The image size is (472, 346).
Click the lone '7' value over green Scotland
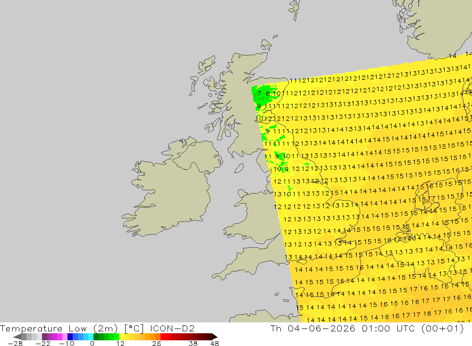click(259, 93)
